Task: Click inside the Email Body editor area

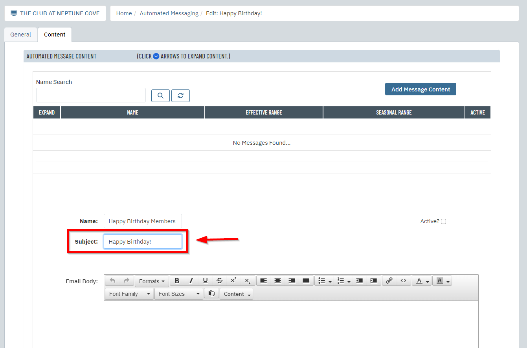Action: point(291,324)
